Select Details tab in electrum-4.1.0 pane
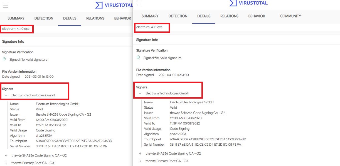340x166 pixels. click(x=70, y=18)
